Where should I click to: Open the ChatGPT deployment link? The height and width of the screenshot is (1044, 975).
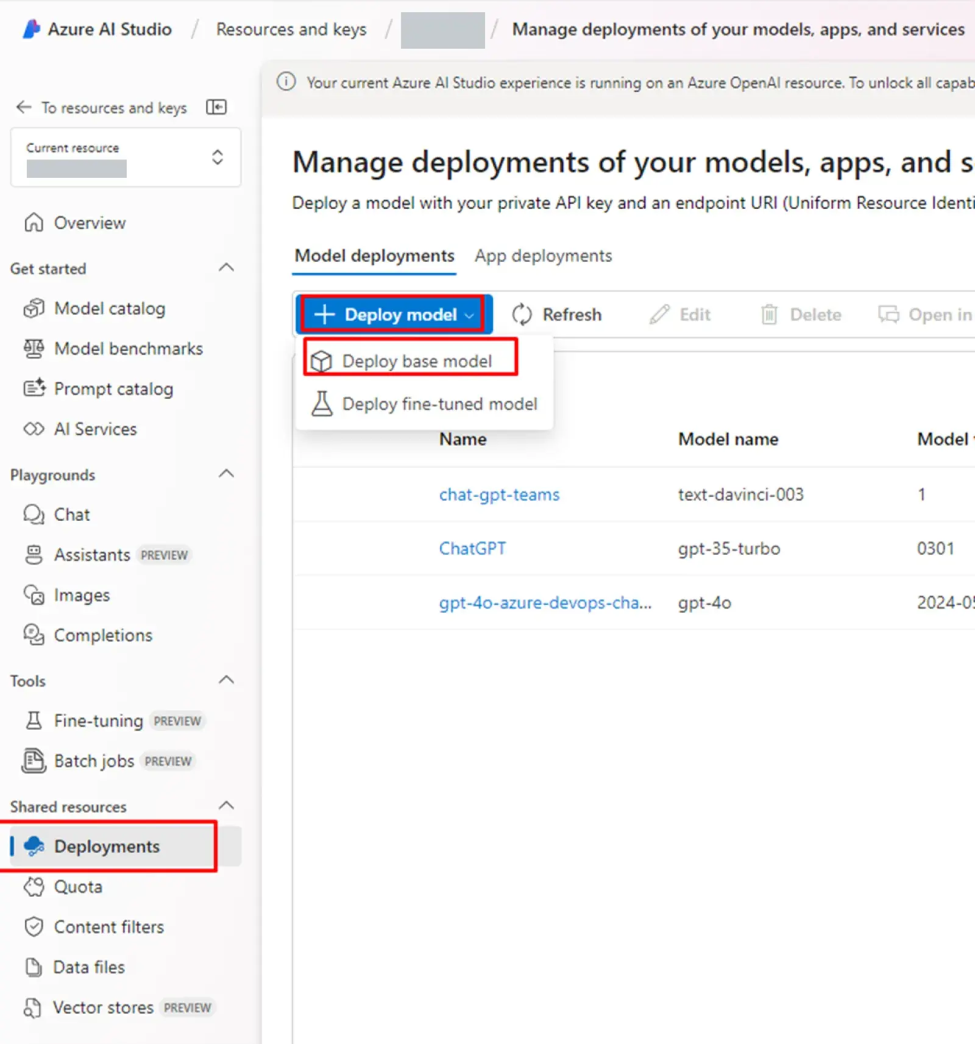pos(472,548)
